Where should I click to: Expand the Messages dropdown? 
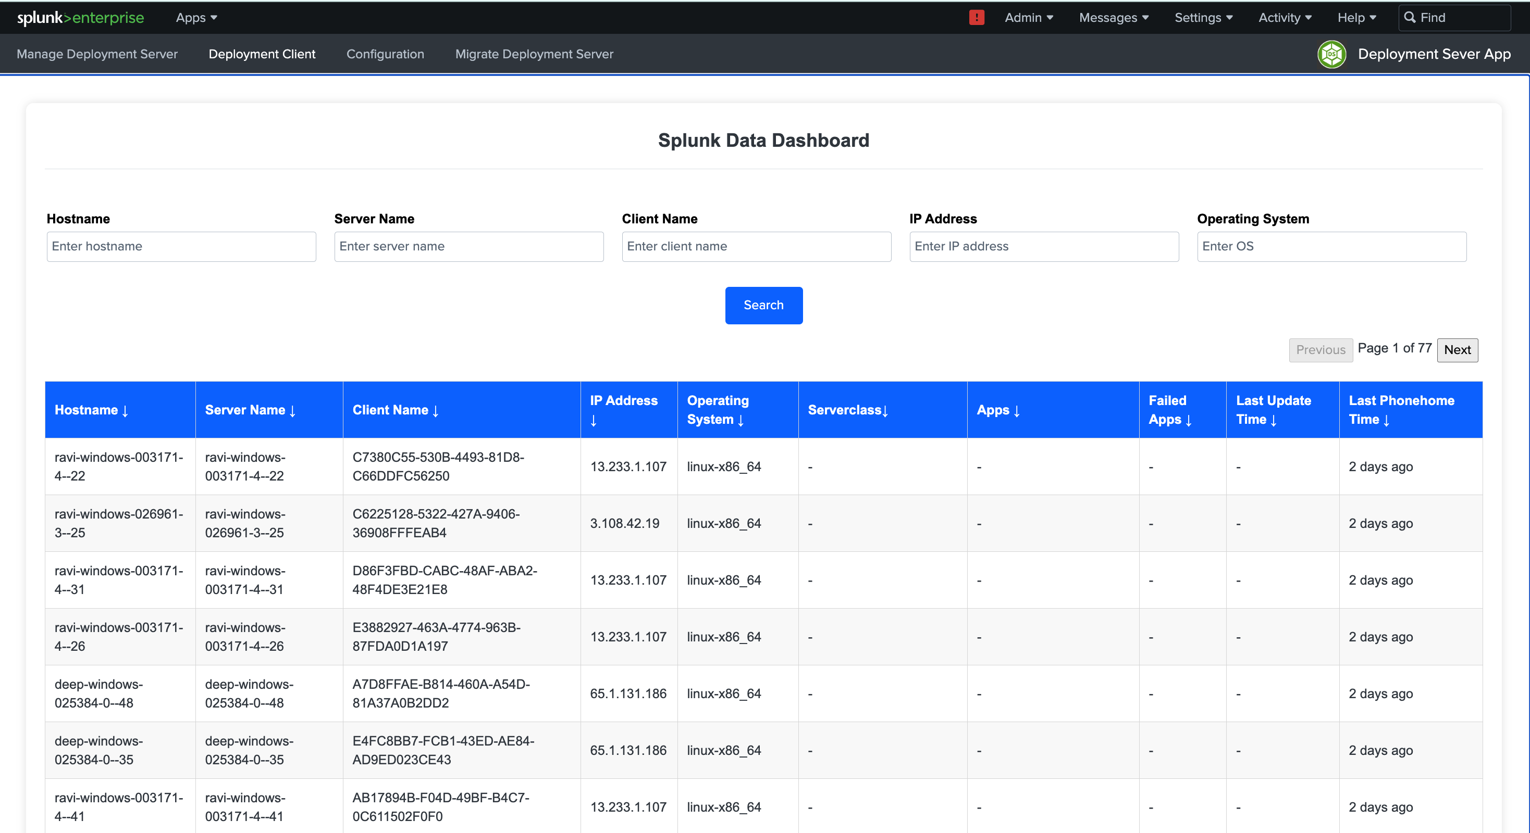pyautogui.click(x=1114, y=17)
